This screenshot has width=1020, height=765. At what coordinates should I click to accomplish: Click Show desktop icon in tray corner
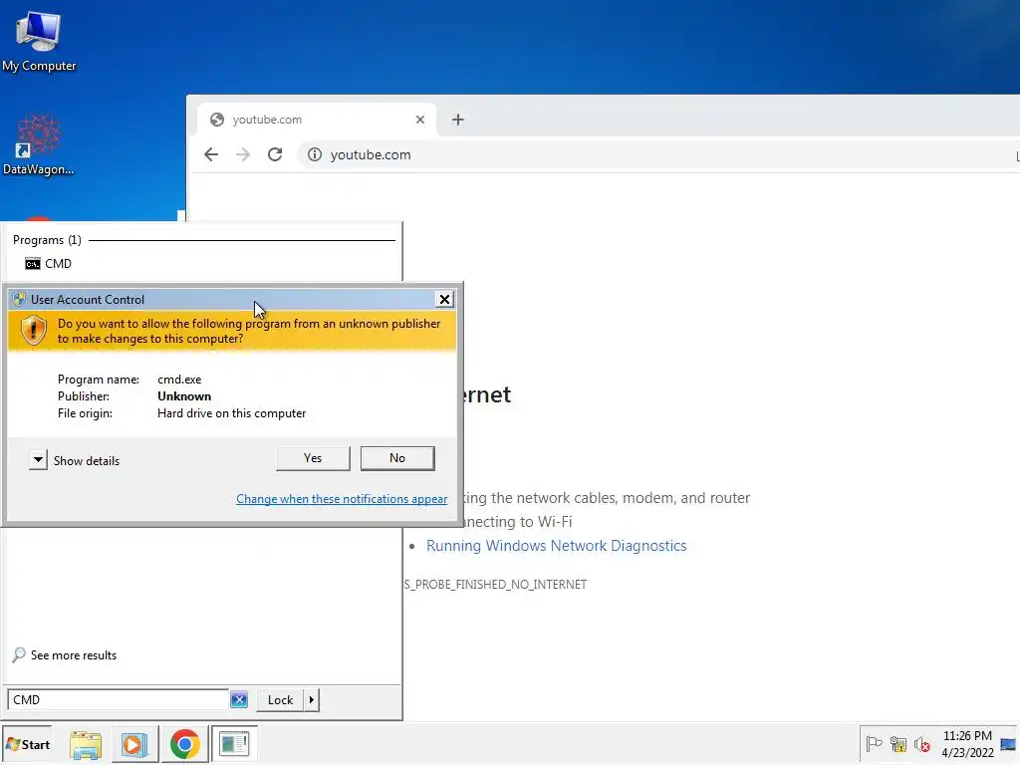click(1008, 744)
